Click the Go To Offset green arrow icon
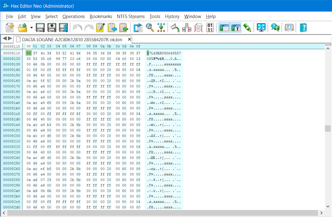This screenshot has width=332, height=217. [x=161, y=28]
